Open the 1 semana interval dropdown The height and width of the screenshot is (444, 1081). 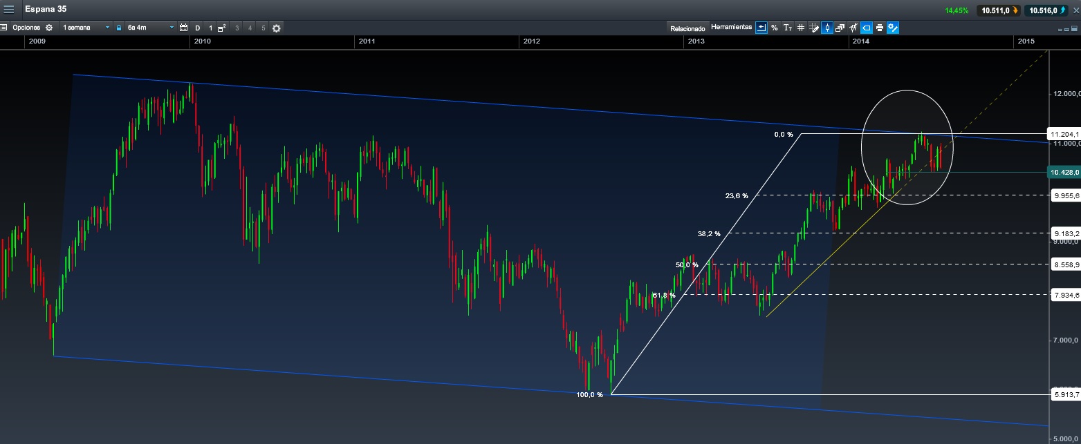pyautogui.click(x=86, y=28)
